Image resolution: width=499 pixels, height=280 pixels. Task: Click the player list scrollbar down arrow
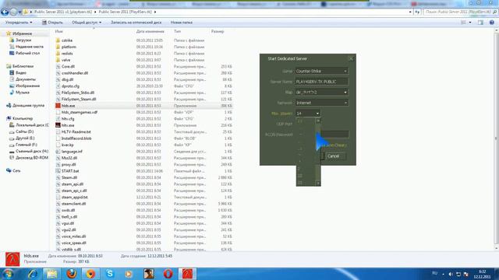tap(318, 184)
